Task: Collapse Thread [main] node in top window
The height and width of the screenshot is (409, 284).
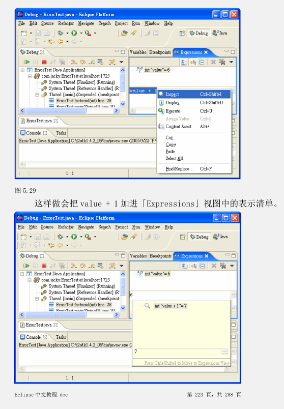Action: (x=37, y=95)
